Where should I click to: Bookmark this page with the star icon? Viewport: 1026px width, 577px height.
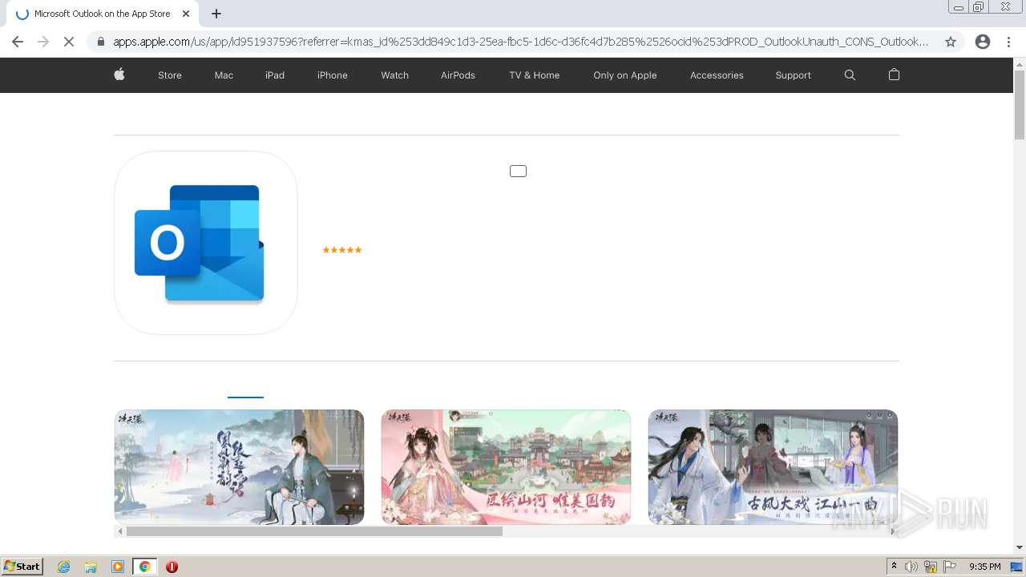[x=951, y=42]
